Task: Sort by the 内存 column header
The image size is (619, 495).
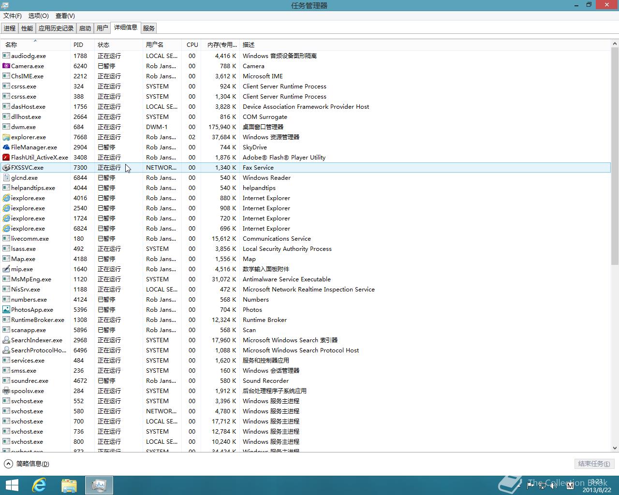Action: pos(220,44)
